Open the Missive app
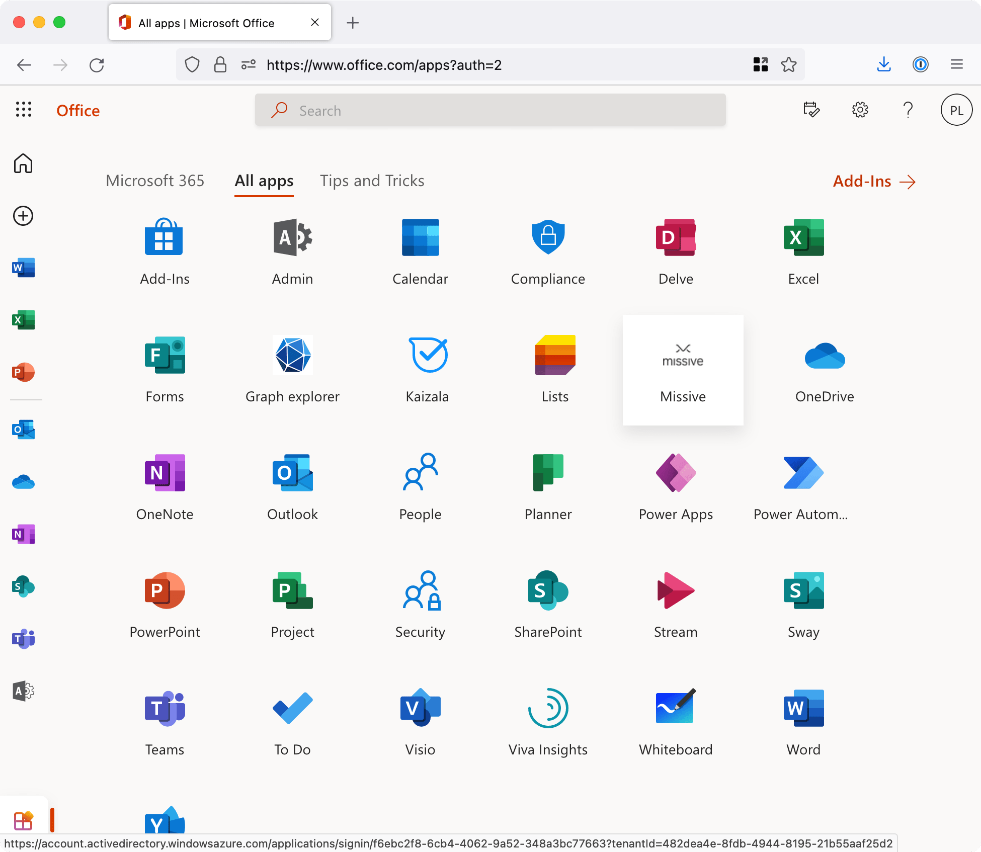Screen dimensions: 981x852 tap(683, 370)
